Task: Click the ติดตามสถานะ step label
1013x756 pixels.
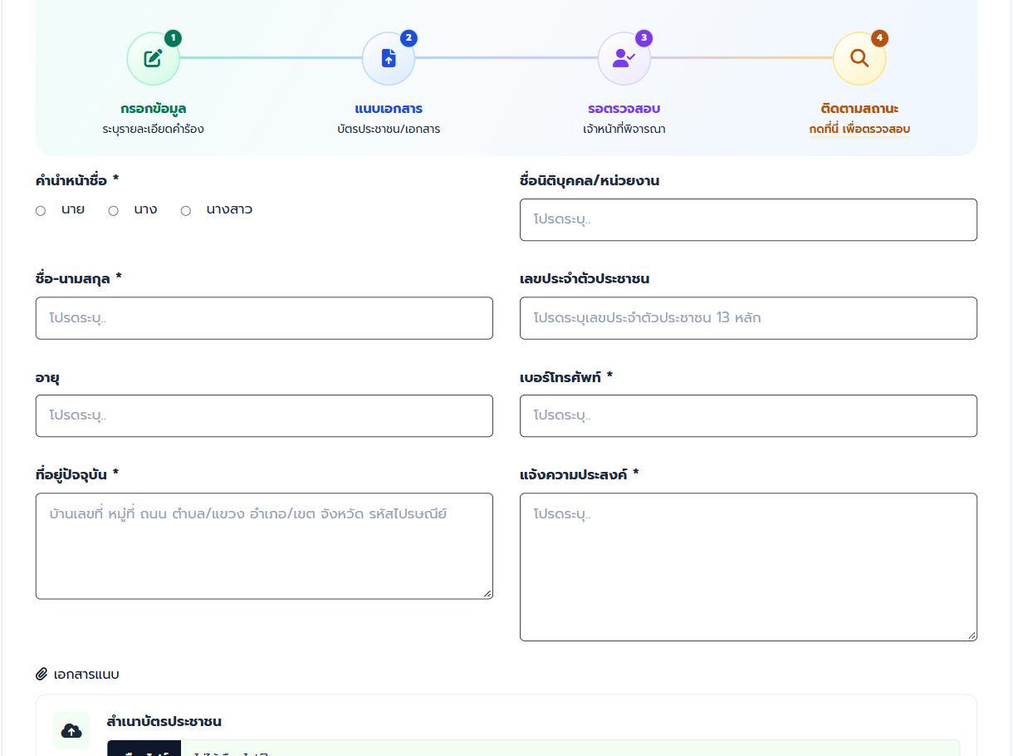Action: coord(859,109)
